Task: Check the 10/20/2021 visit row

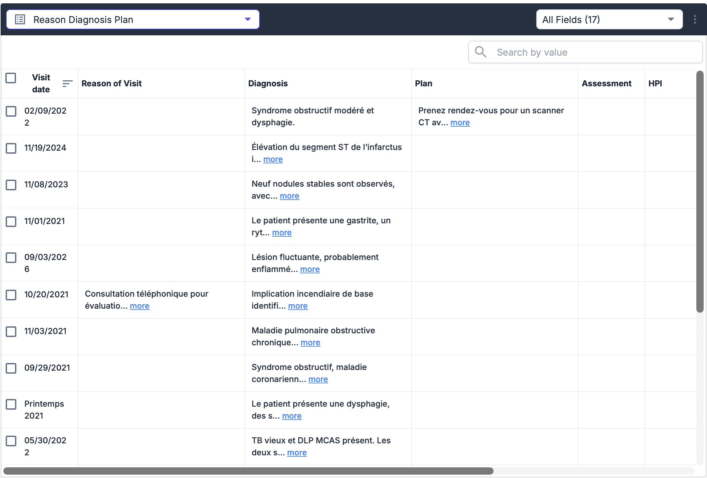Action: click(x=11, y=295)
